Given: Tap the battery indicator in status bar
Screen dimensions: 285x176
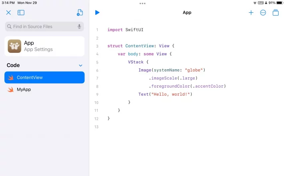Looking at the screenshot, I should click(280, 3).
